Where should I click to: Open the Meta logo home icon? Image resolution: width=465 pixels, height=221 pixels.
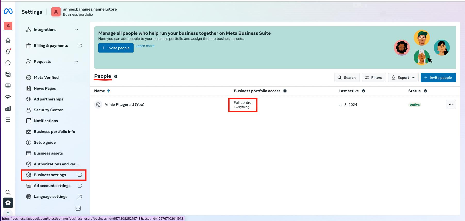tap(8, 11)
